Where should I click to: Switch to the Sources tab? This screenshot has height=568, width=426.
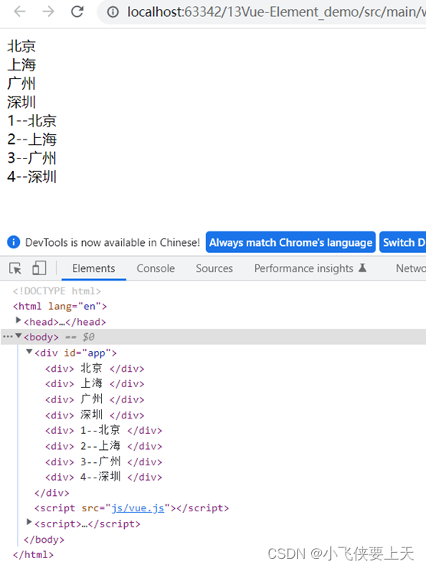coord(215,268)
